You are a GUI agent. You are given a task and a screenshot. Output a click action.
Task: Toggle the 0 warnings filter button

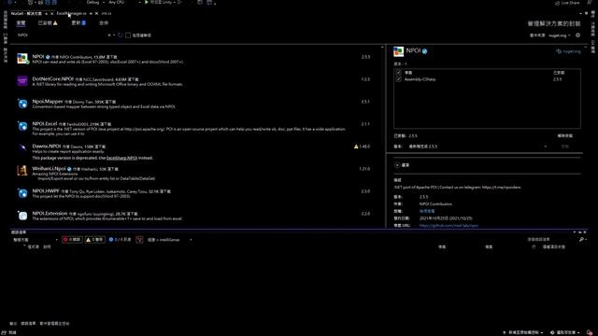(x=94, y=240)
